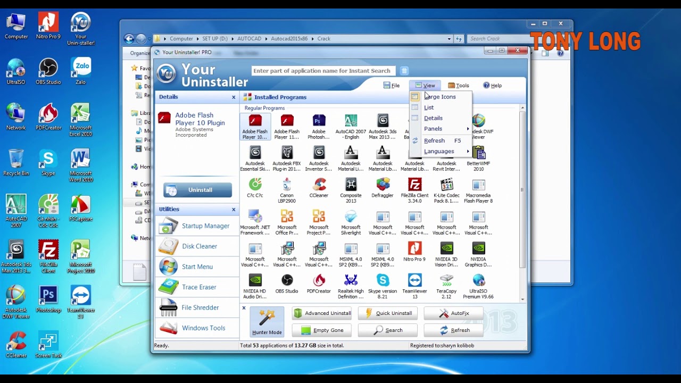Click the Search button in bottom toolbar
This screenshot has height=383, width=681.
(387, 330)
